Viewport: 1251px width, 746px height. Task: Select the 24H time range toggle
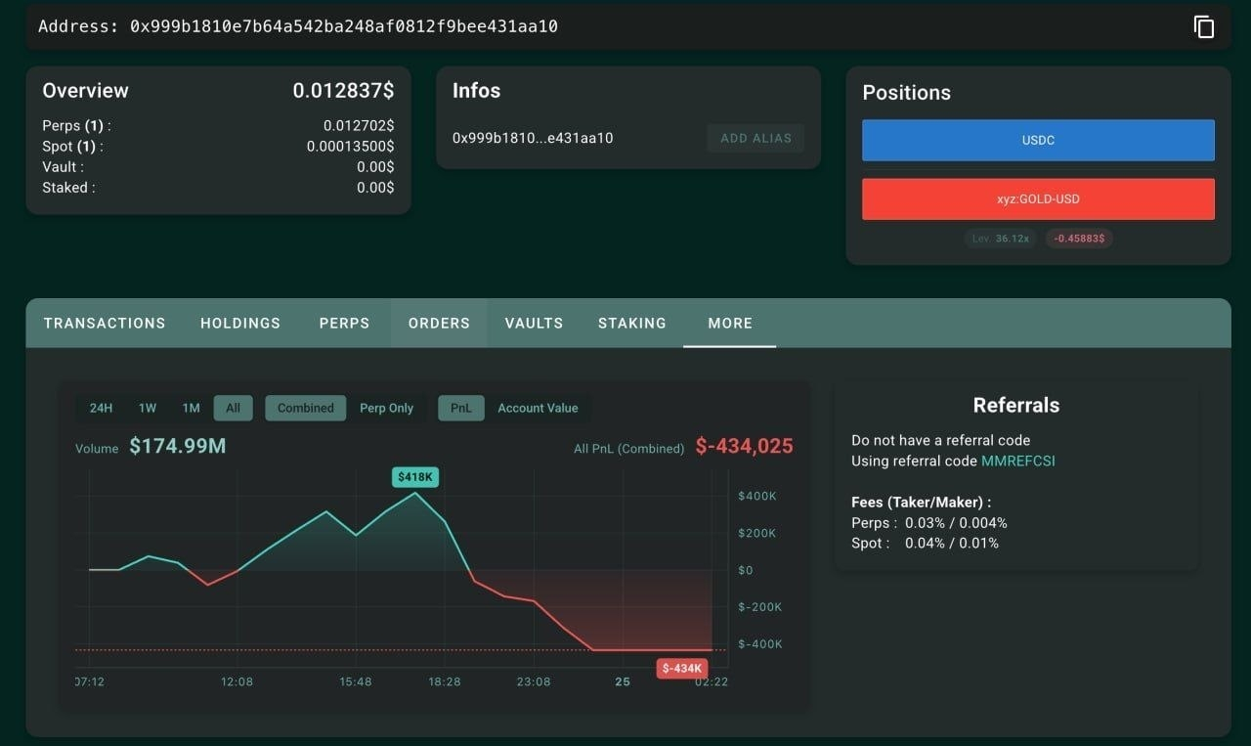101,408
